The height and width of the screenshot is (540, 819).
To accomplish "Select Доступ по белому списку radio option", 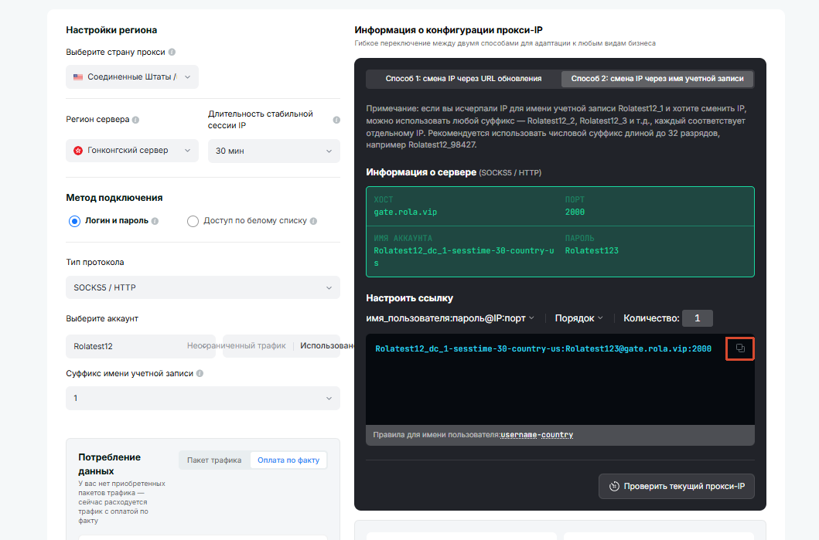I will click(193, 221).
